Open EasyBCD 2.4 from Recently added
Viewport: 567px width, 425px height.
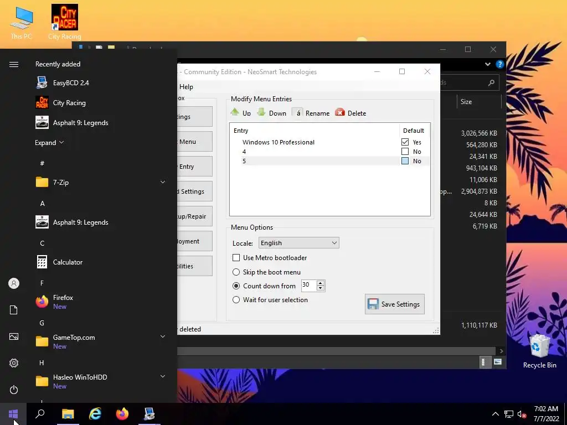(71, 83)
